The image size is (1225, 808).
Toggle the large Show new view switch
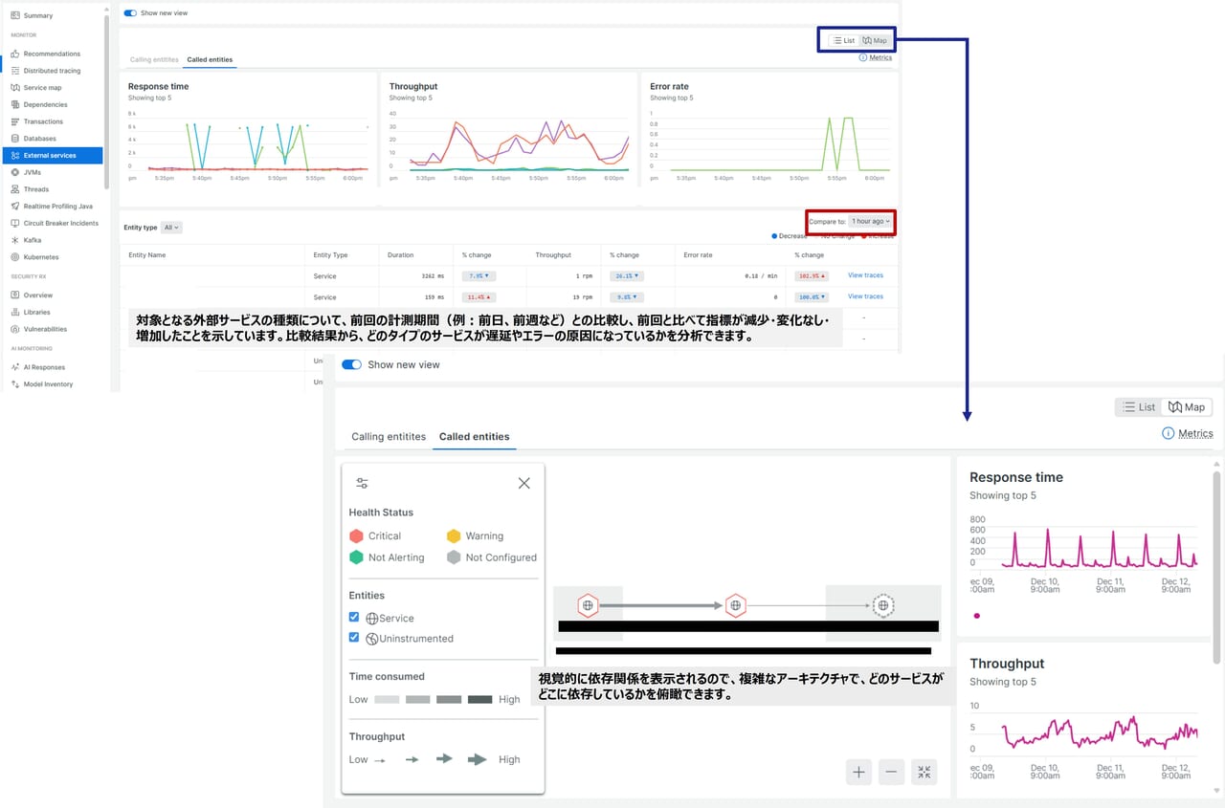coord(352,364)
